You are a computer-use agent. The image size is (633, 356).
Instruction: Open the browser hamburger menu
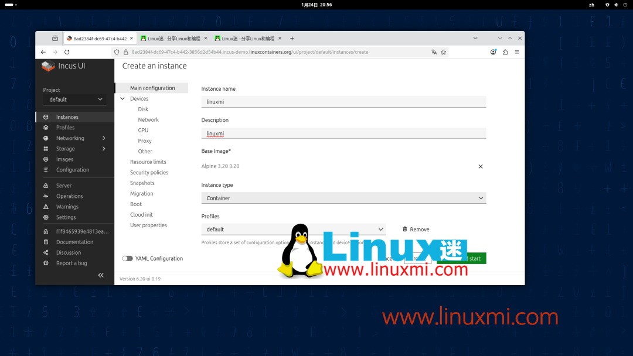click(x=517, y=52)
